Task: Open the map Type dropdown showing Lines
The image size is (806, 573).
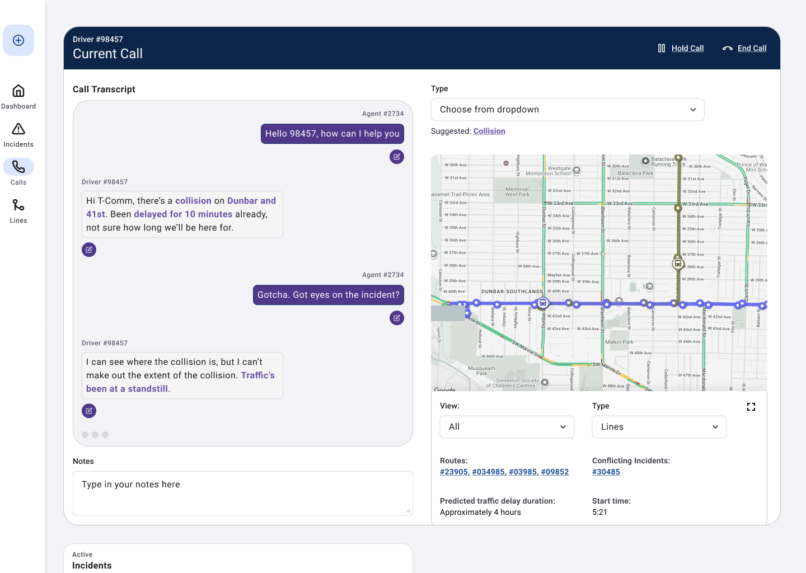Action: [659, 427]
